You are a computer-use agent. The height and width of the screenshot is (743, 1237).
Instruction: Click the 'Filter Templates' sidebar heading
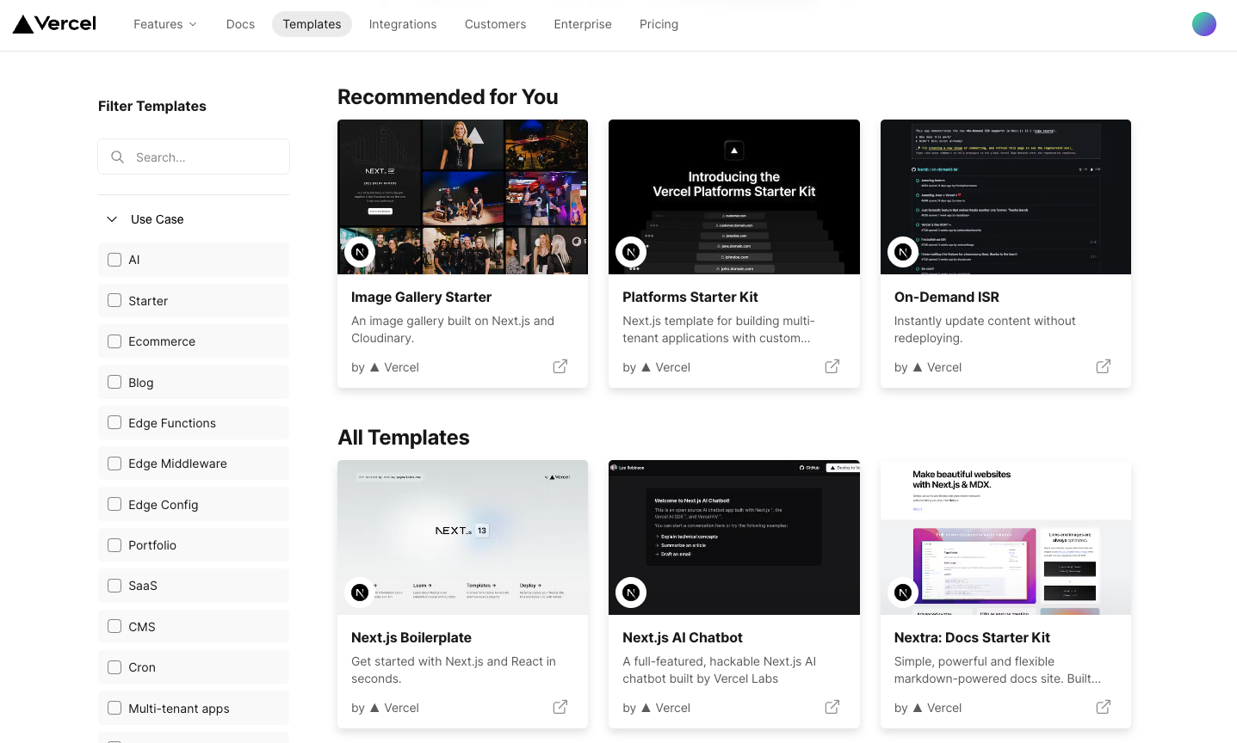pyautogui.click(x=152, y=106)
